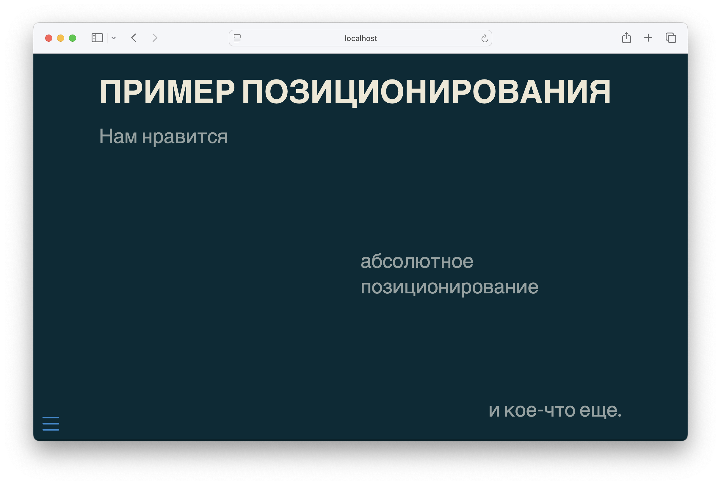
Task: Maximize the window with the green button
Action: (73, 38)
